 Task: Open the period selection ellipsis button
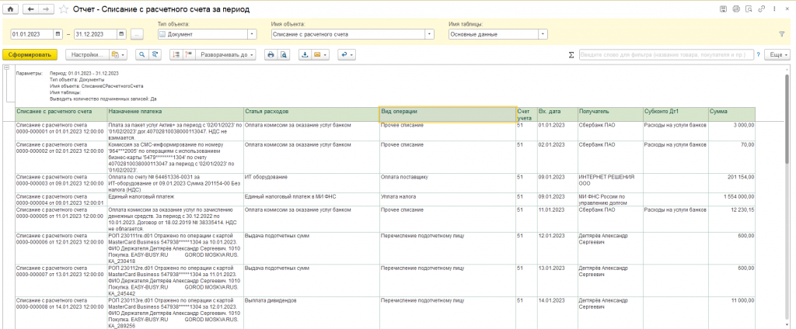click(138, 34)
